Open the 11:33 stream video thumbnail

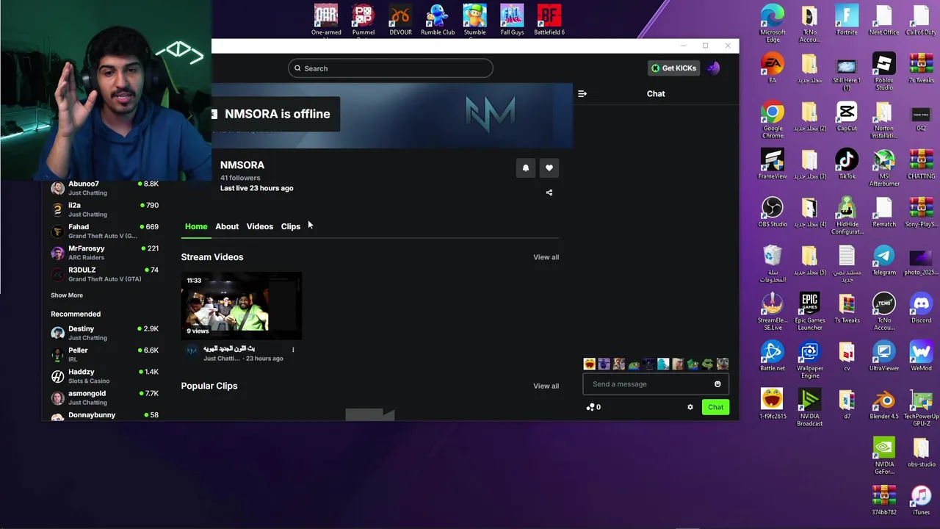pos(242,306)
